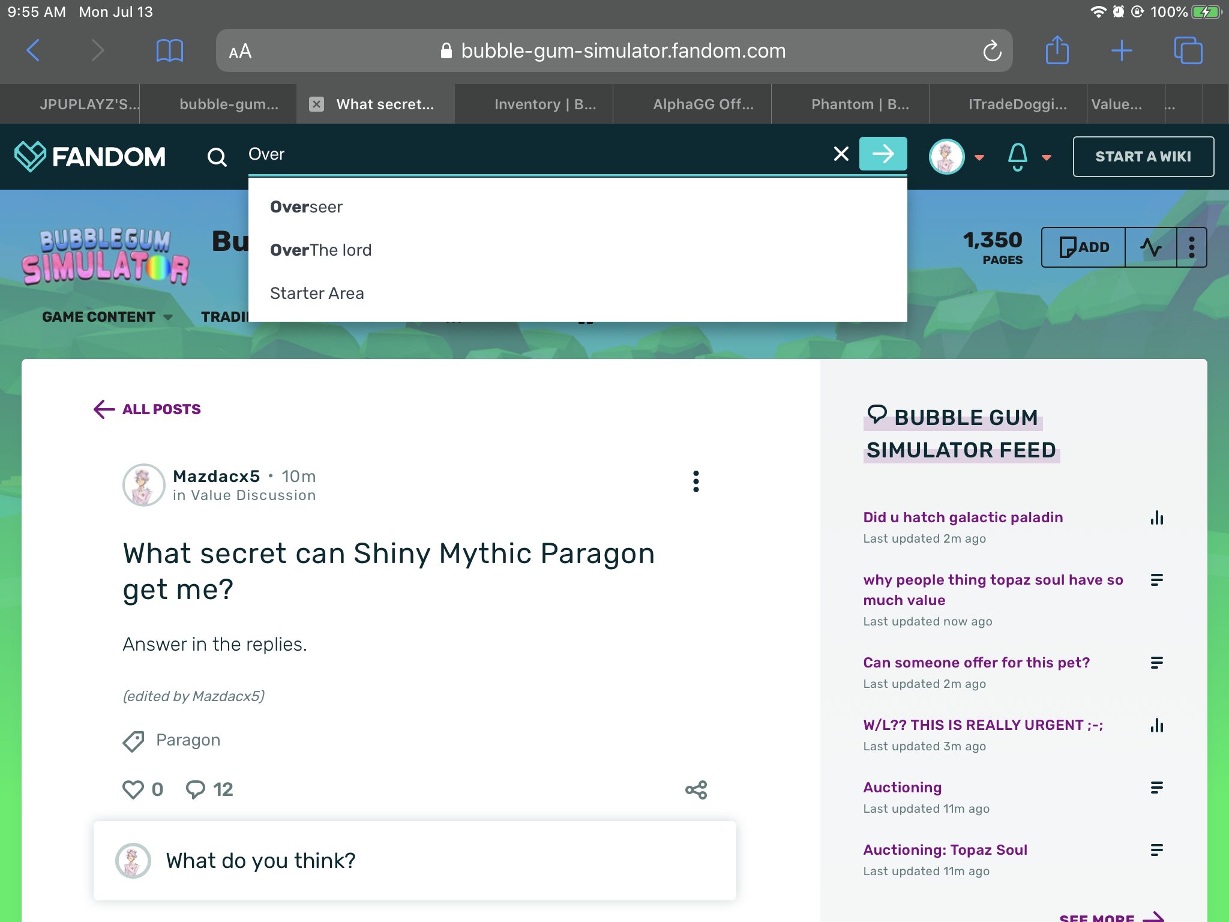Switch to the Inventory browser tab

(544, 104)
